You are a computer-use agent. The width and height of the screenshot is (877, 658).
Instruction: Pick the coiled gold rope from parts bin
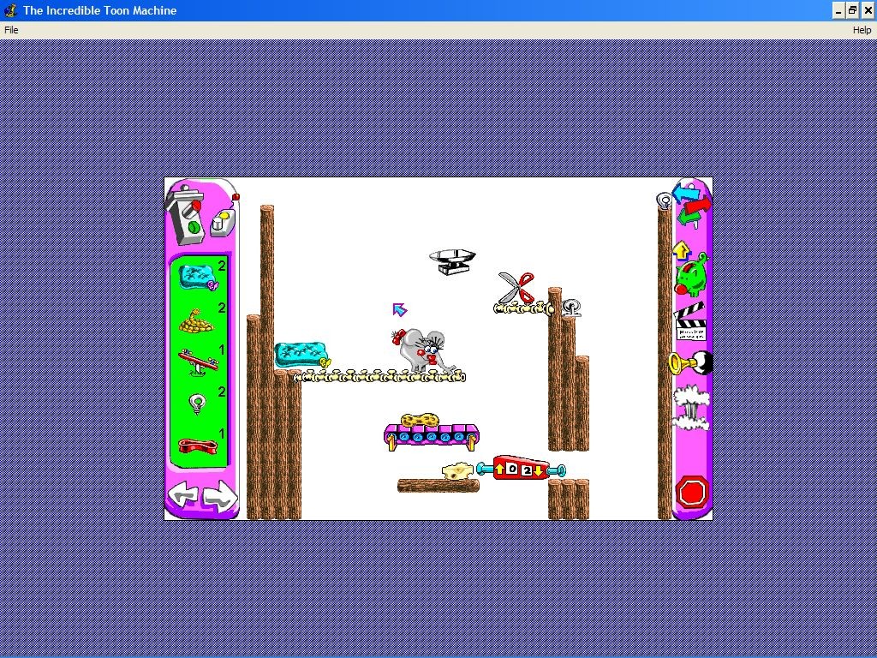click(196, 322)
